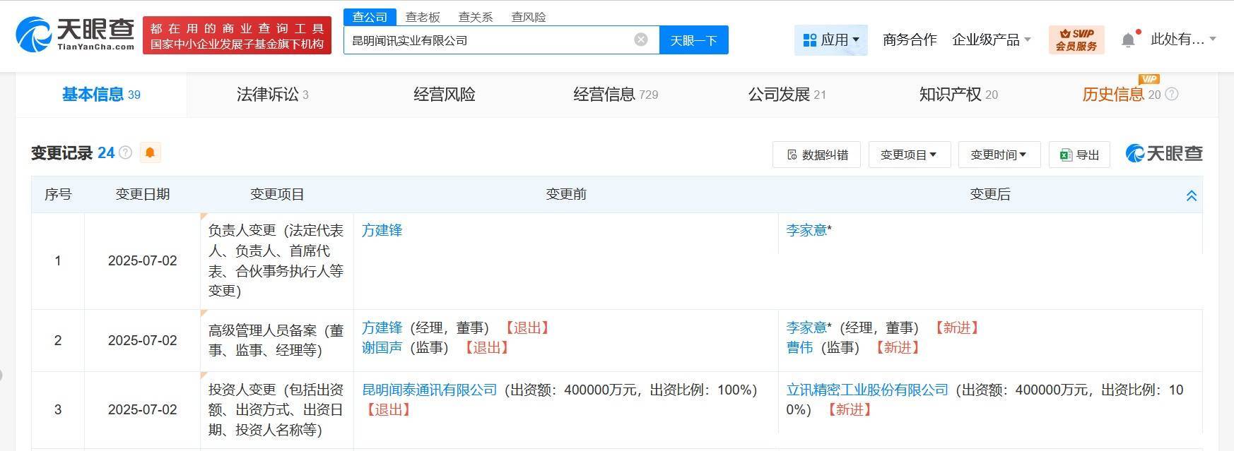The width and height of the screenshot is (1234, 451).
Task: Open 立讯精密工业股份有限公司 company link
Action: (x=867, y=390)
